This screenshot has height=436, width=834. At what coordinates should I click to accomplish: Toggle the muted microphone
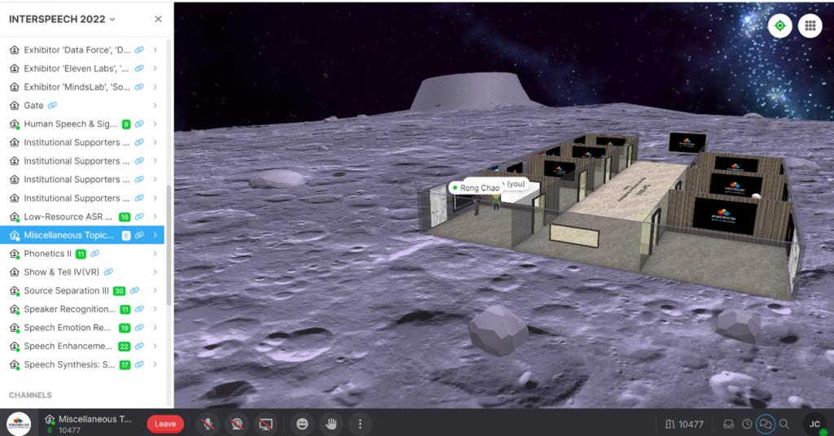click(208, 424)
